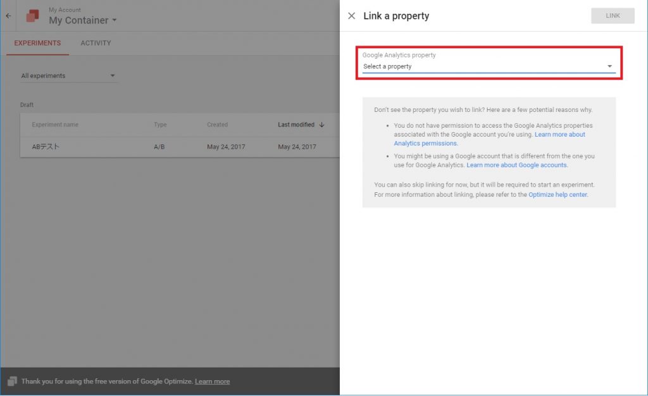Open the Select a property dropdown
Image resolution: width=648 pixels, height=396 pixels.
[489, 66]
